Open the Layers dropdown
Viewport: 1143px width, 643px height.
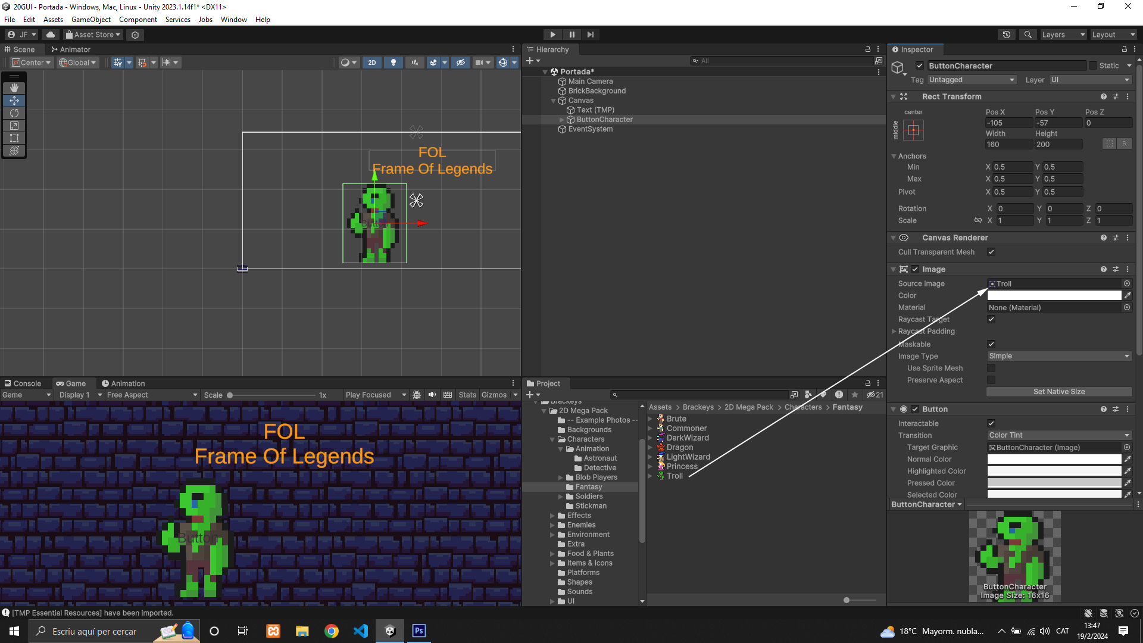[x=1063, y=35]
